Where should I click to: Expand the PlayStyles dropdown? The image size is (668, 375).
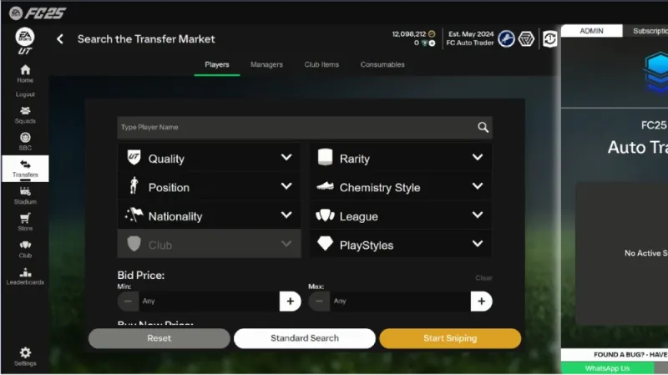[401, 245]
